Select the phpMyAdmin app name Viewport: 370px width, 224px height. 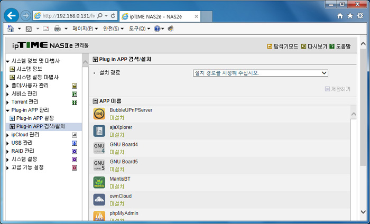coord(124,213)
